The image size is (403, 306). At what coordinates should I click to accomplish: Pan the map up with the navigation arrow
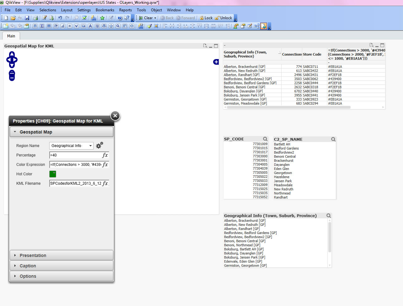point(12,54)
